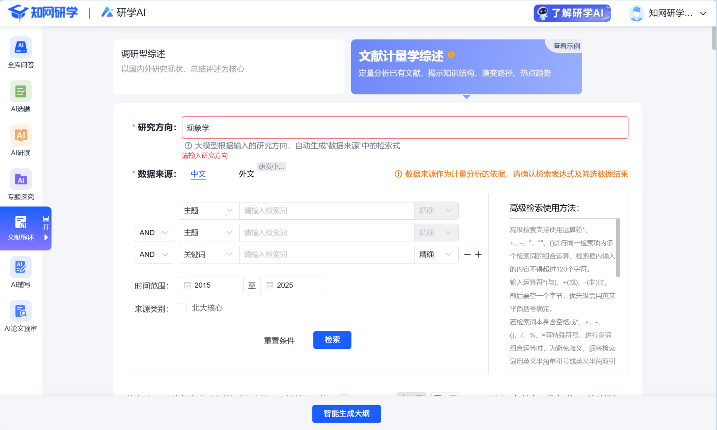Open the first AND operator dropdown
Viewport: 717px width, 430px height.
[154, 233]
